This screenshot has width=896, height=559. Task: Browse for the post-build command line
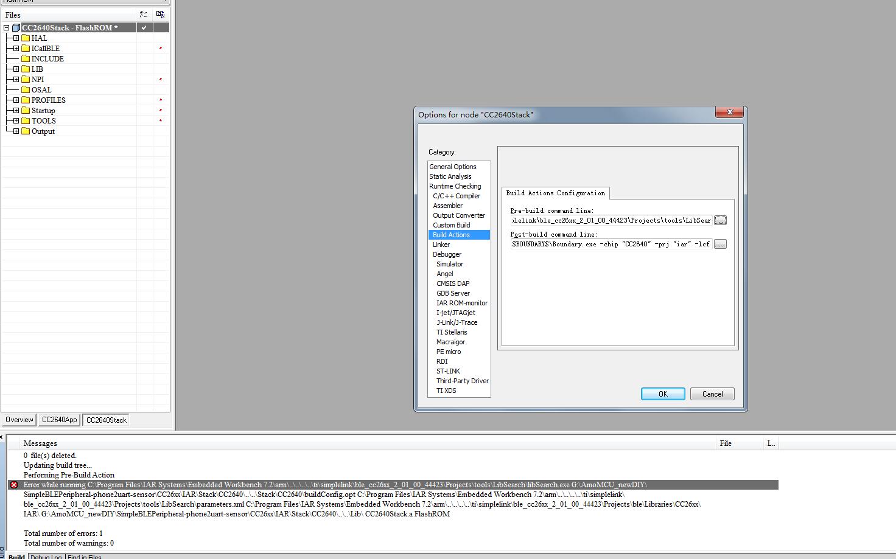click(720, 244)
